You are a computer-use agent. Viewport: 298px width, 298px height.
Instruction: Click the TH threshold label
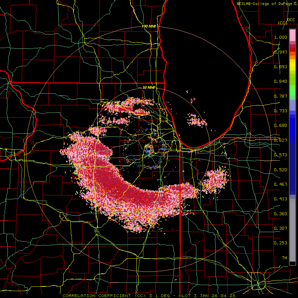[284, 258]
